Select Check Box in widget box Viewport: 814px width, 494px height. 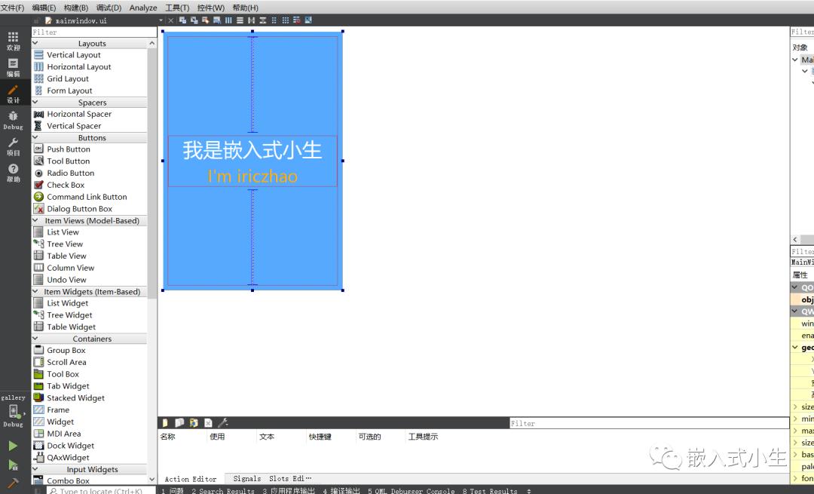point(66,185)
